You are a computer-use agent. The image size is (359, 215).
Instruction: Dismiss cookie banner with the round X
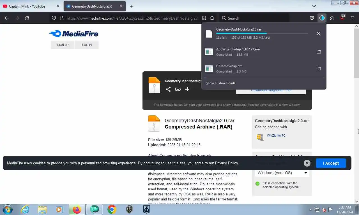tap(307, 163)
